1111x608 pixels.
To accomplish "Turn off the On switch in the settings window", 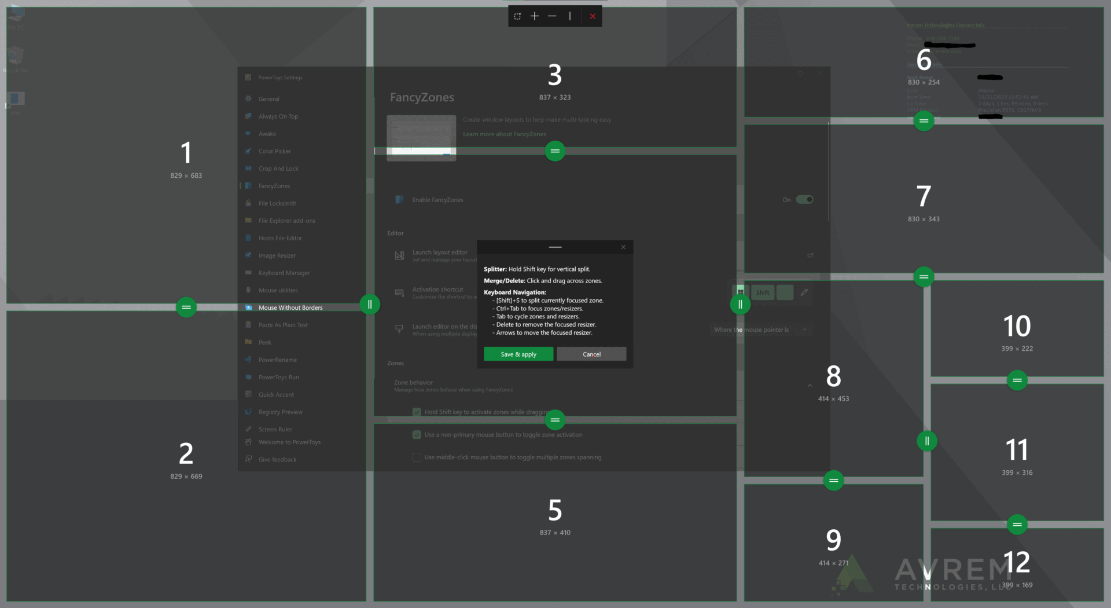I will 804,199.
